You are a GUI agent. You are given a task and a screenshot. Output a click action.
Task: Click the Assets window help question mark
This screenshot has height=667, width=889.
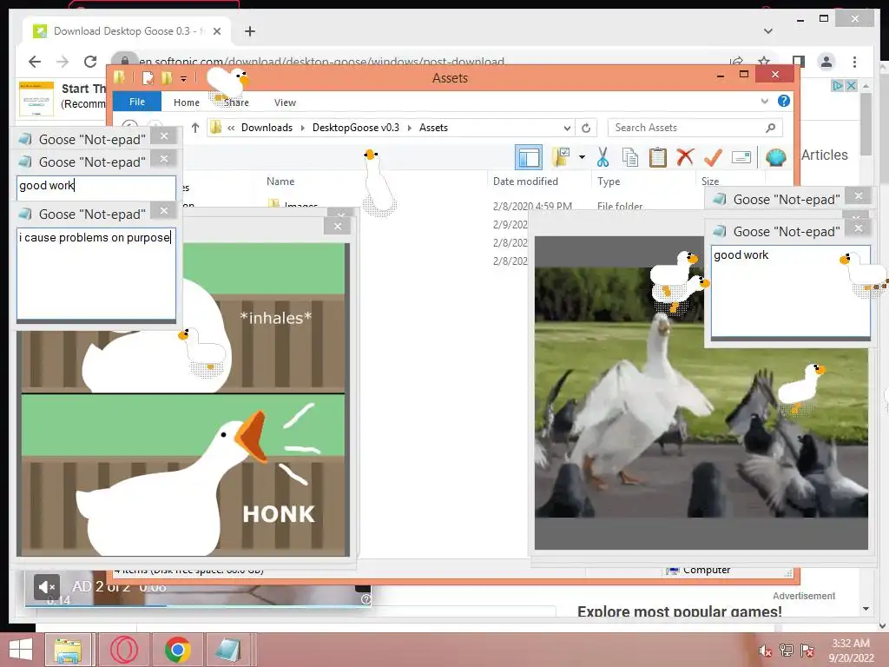784,101
